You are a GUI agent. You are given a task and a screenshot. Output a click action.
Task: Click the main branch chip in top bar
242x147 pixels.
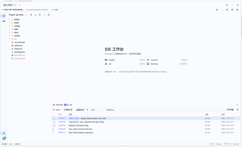[55, 10]
